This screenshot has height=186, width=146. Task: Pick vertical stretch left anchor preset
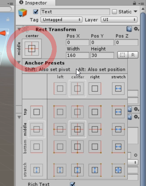(60, 170)
